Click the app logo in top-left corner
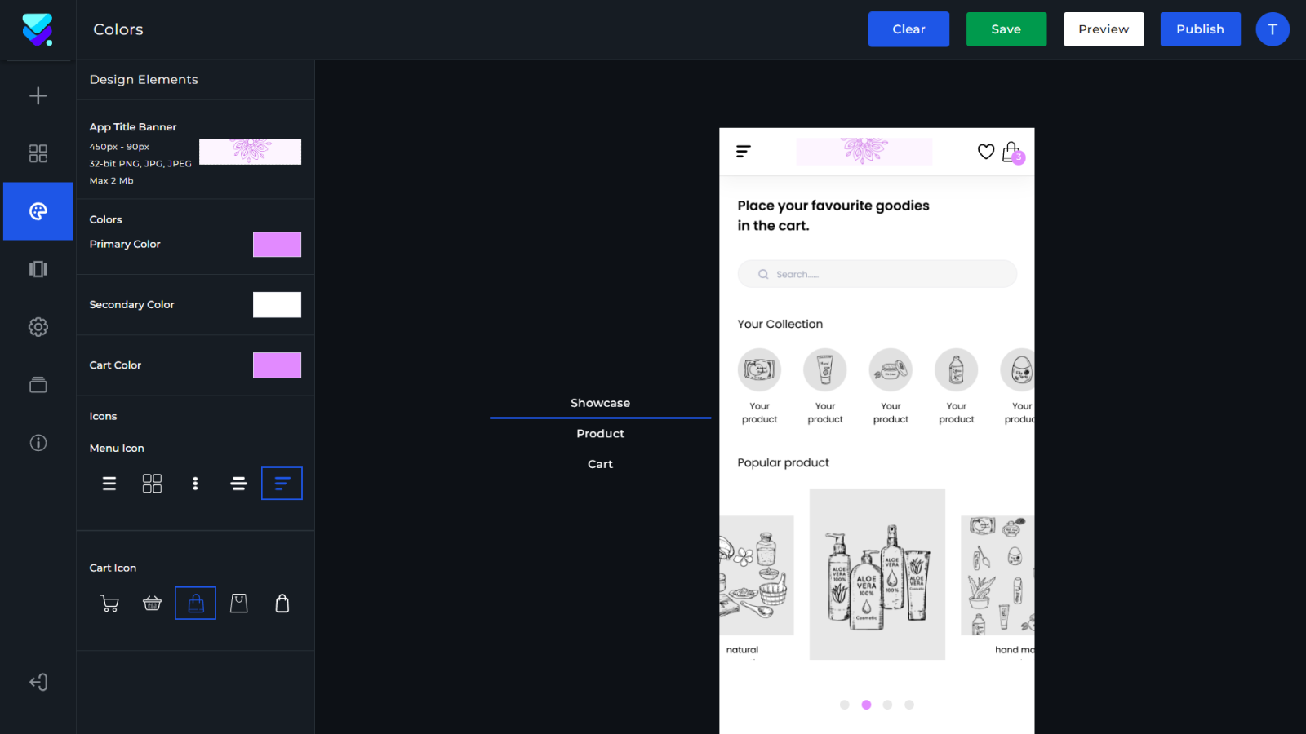1306x734 pixels. tap(38, 29)
